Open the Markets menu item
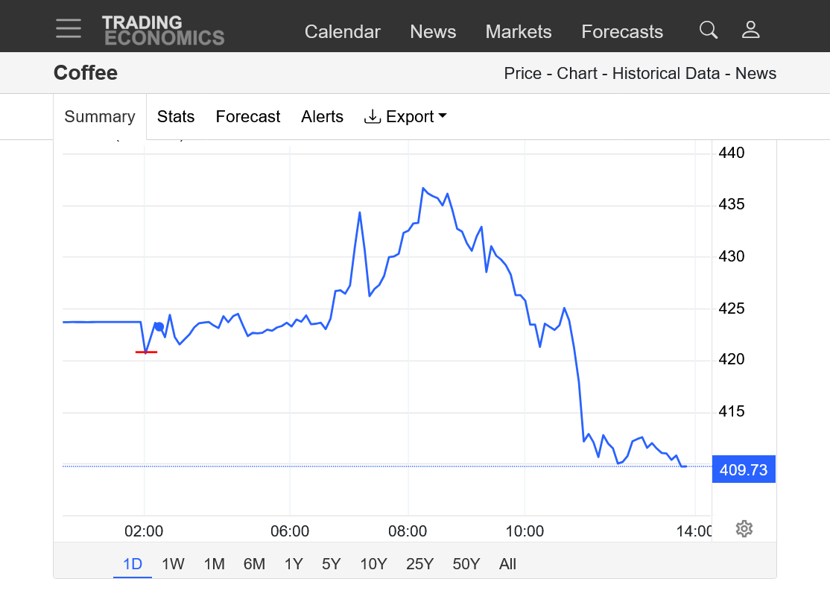Viewport: 830px width, 611px height. click(518, 32)
